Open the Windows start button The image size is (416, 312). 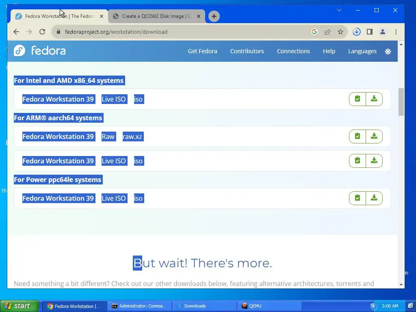pyautogui.click(x=19, y=306)
